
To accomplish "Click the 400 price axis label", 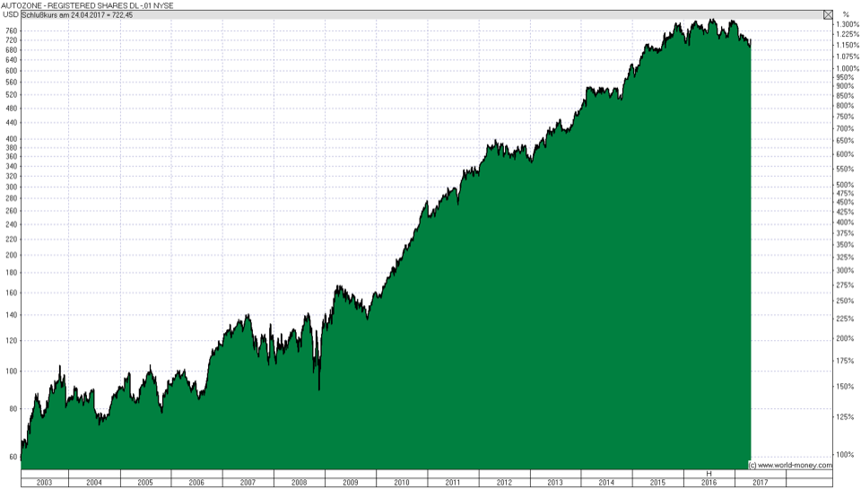I will click(x=12, y=139).
